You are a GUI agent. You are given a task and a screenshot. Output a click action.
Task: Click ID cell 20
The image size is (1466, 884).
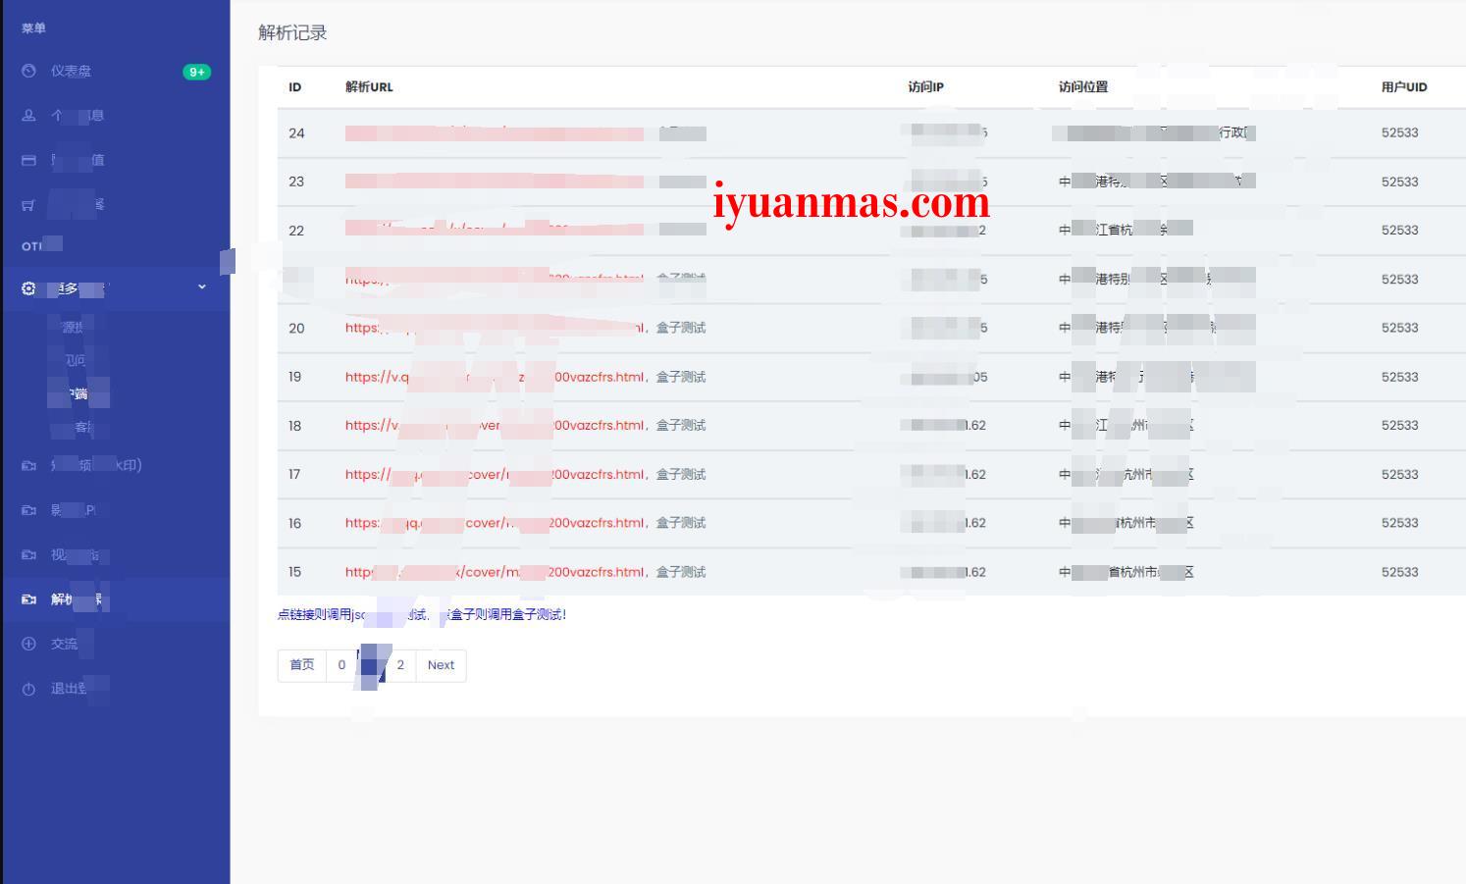coord(296,328)
